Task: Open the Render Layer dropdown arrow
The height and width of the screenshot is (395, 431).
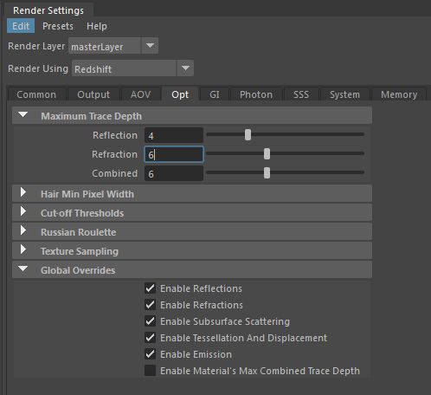Action: [x=150, y=45]
